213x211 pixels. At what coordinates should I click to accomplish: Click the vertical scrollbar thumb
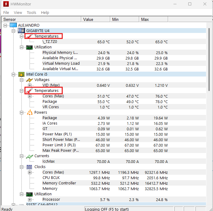point(209,60)
